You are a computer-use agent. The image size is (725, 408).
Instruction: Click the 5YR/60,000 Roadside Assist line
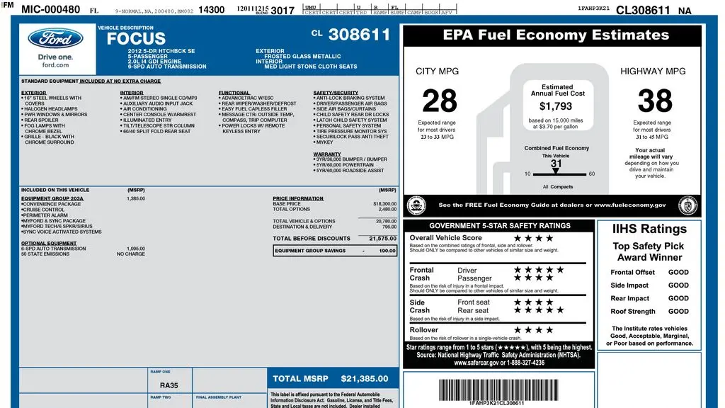tap(348, 170)
